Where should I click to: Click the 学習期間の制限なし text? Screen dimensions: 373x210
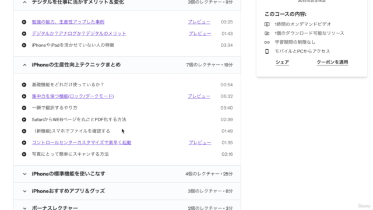tap(295, 43)
